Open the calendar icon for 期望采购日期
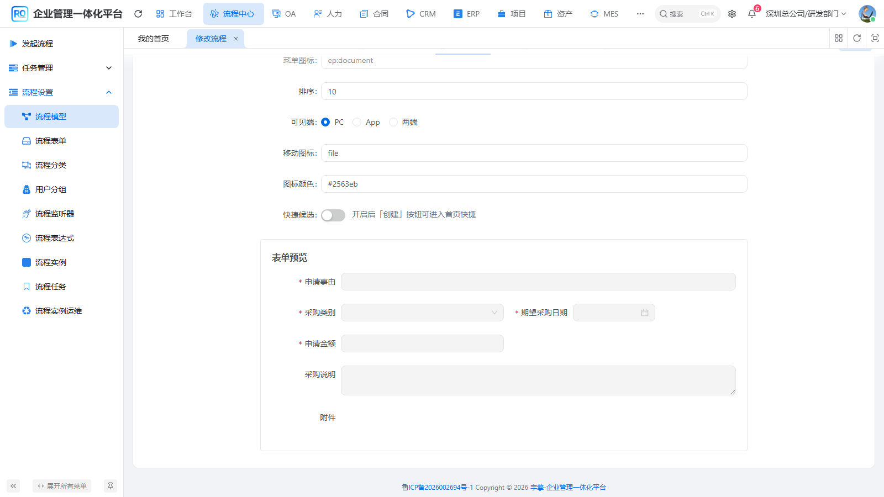The width and height of the screenshot is (884, 497). tap(645, 313)
